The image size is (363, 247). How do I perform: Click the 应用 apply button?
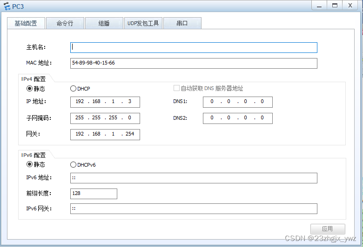pyautogui.click(x=328, y=229)
